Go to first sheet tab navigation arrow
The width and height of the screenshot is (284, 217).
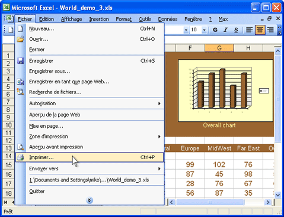point(5,202)
